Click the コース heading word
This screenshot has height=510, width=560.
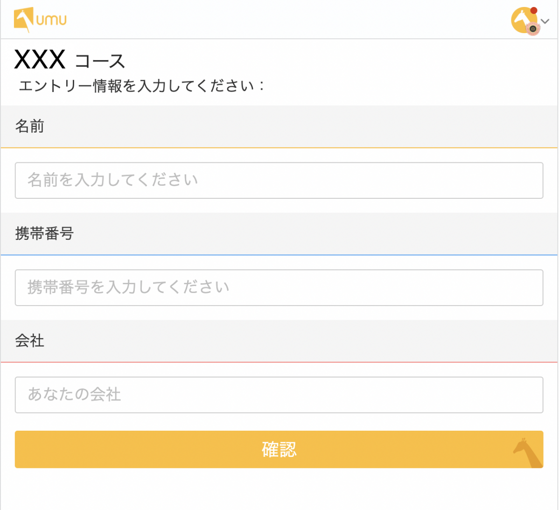click(x=100, y=62)
